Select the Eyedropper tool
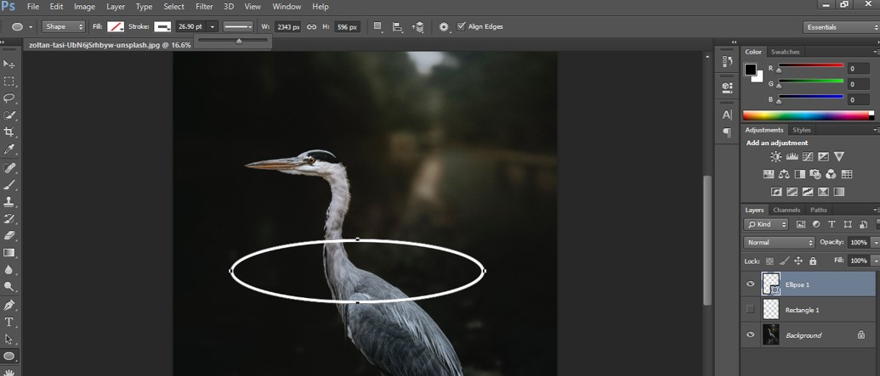880x376 pixels. click(x=9, y=149)
